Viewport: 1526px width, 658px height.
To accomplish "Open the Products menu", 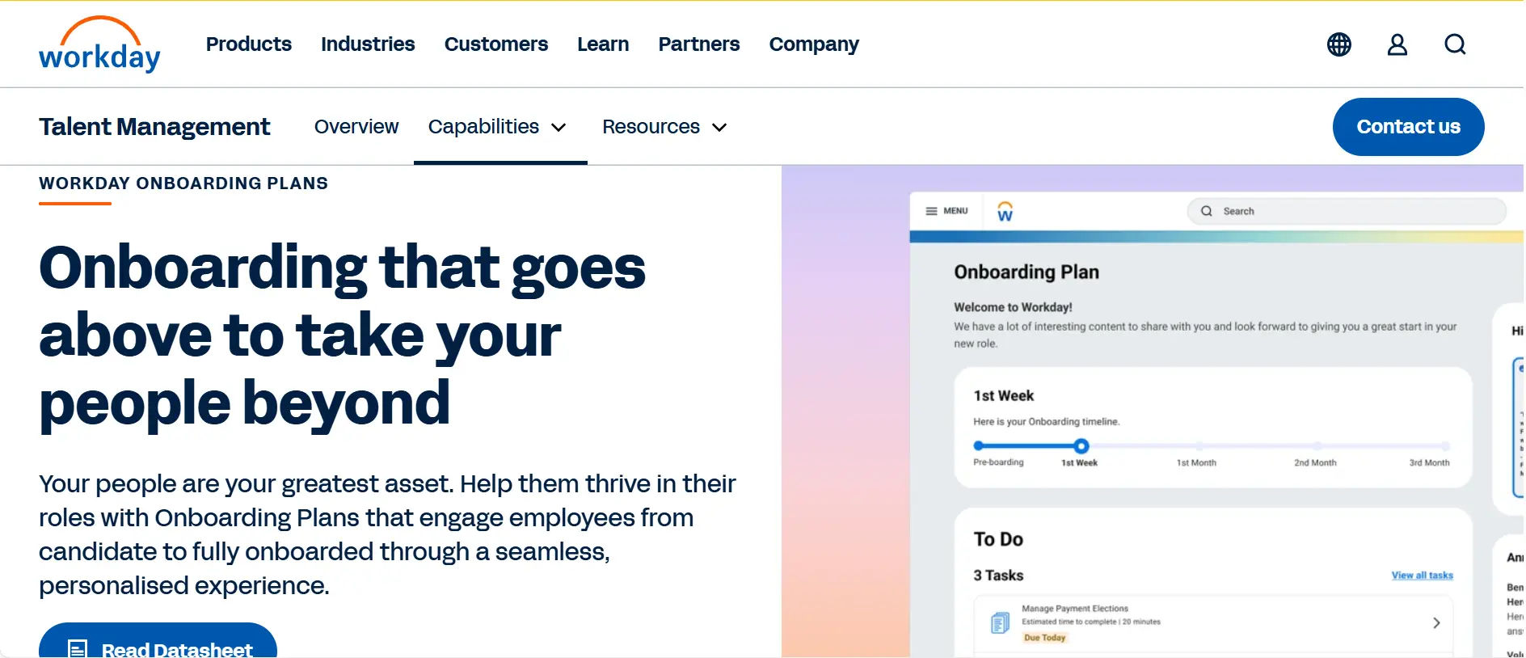I will tap(248, 44).
